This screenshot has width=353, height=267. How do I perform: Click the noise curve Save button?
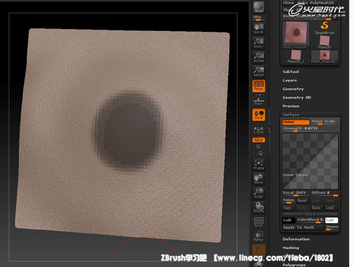[x=317, y=208]
